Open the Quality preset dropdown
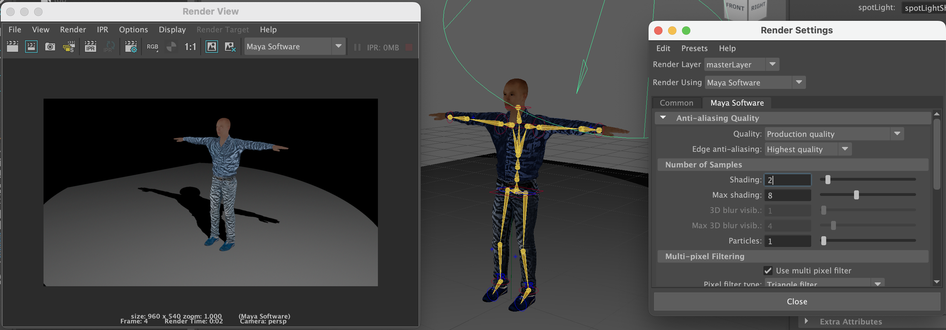The image size is (946, 330). pos(833,134)
